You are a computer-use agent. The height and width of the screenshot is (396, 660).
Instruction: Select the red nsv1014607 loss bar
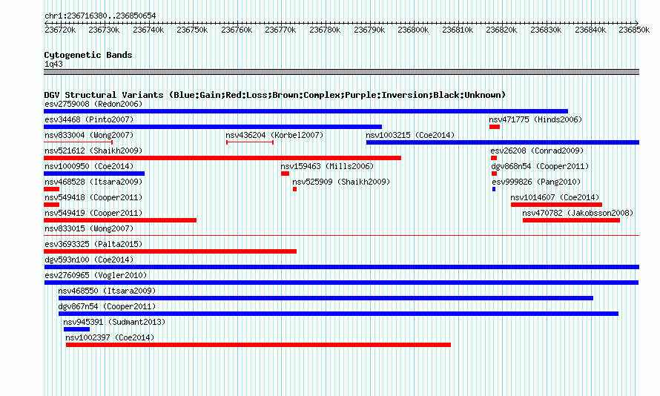[x=556, y=205]
